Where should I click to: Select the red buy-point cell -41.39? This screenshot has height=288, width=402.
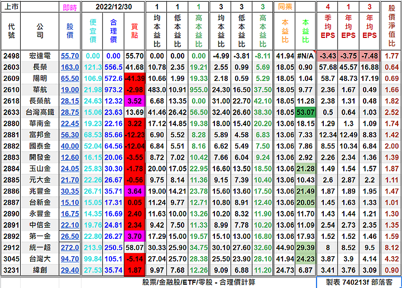point(135,78)
